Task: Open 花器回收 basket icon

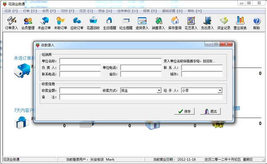Action: (93, 23)
